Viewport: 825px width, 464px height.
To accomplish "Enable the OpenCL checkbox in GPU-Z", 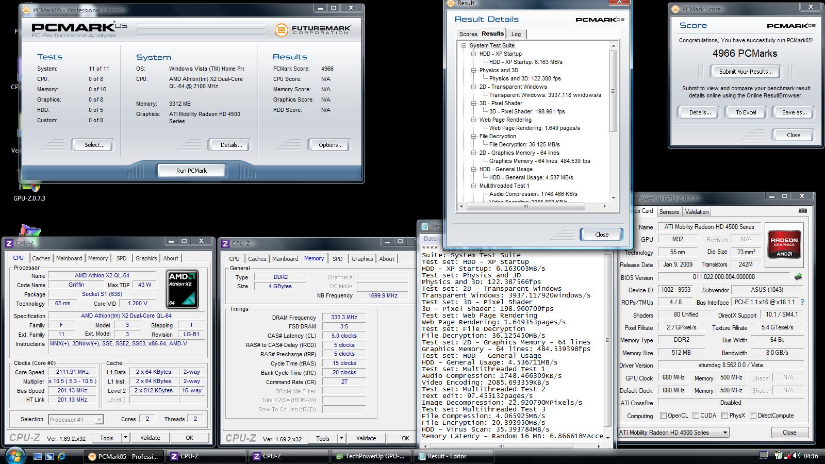I will click(664, 416).
